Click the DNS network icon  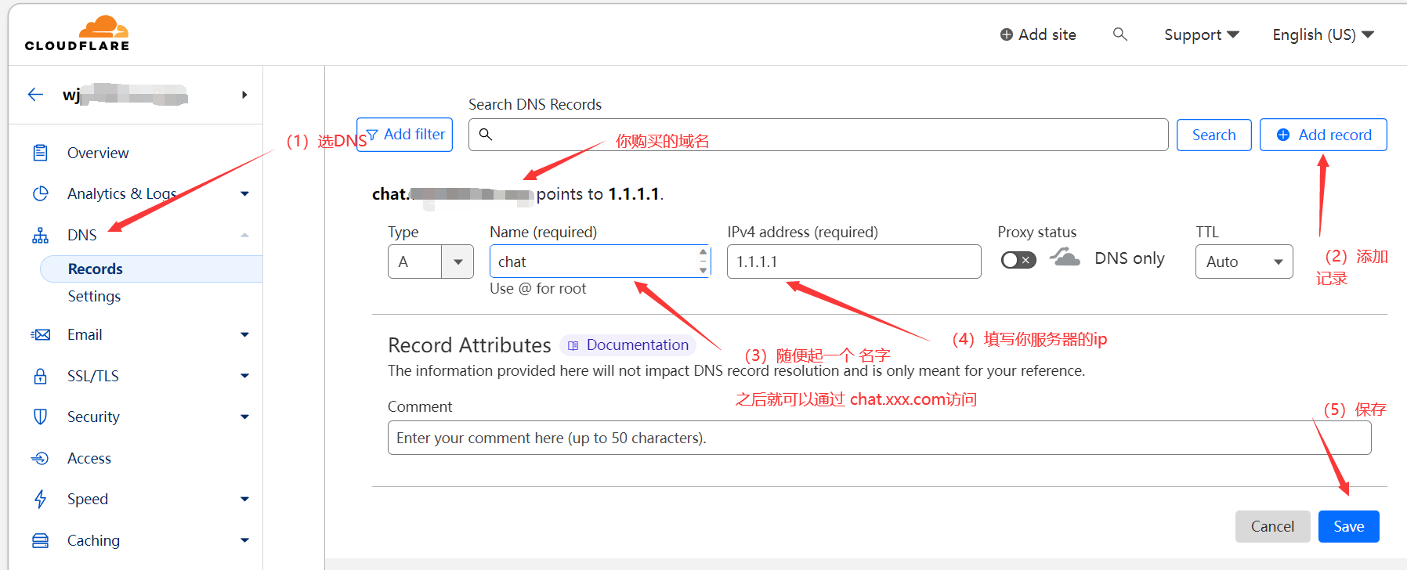[x=41, y=235]
